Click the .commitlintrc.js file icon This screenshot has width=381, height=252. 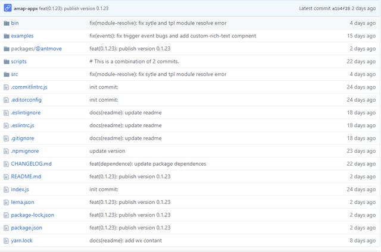point(6,87)
